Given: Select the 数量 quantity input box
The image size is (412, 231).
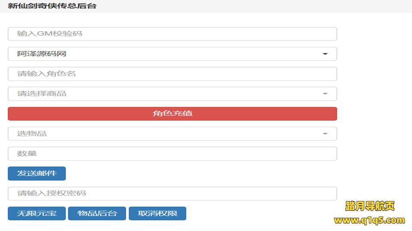Looking at the screenshot, I should (172, 154).
